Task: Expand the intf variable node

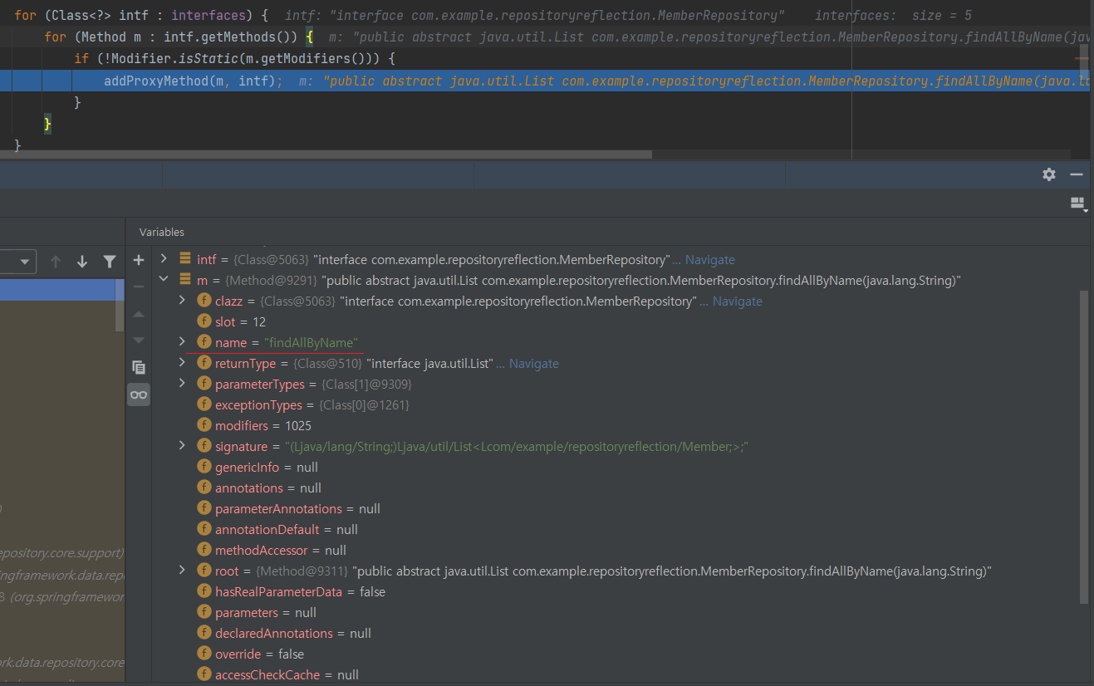Action: click(164, 259)
